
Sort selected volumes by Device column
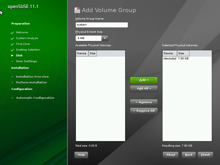pos(170,53)
